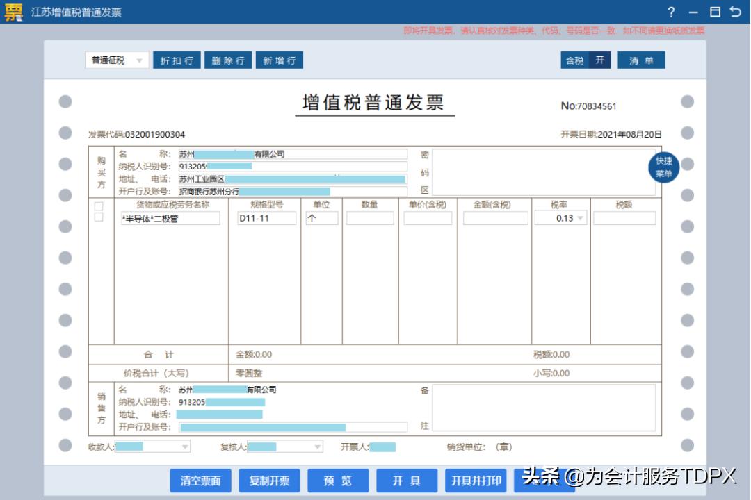The width and height of the screenshot is (751, 500).
Task: Open help via the question mark icon
Action: (670, 11)
